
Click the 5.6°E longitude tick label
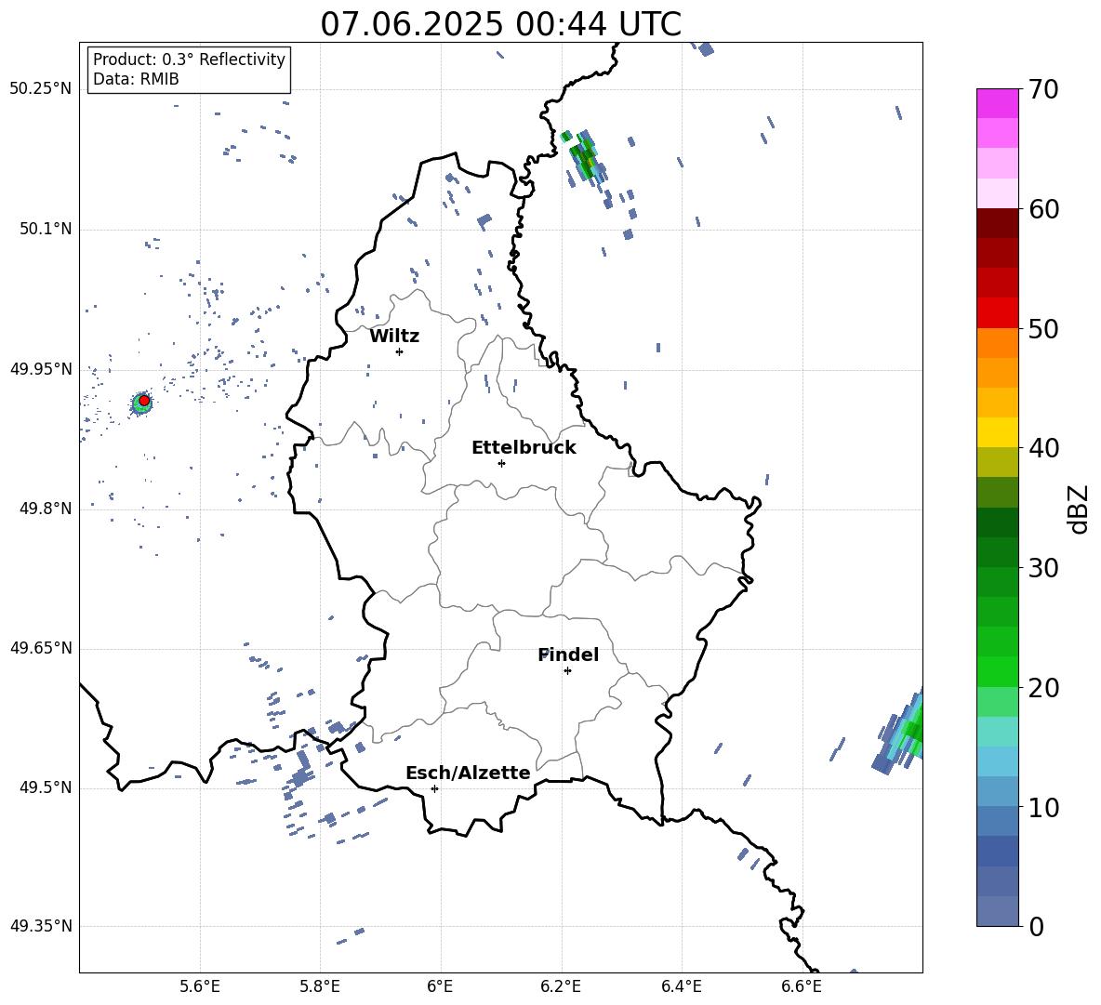point(200,986)
